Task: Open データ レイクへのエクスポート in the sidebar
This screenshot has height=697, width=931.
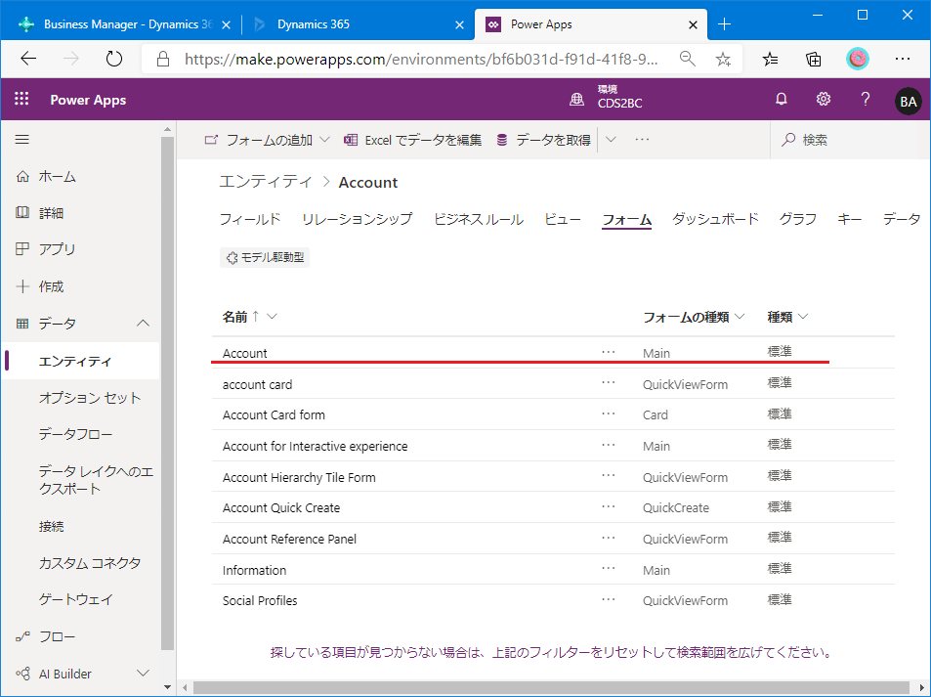Action: [96, 480]
